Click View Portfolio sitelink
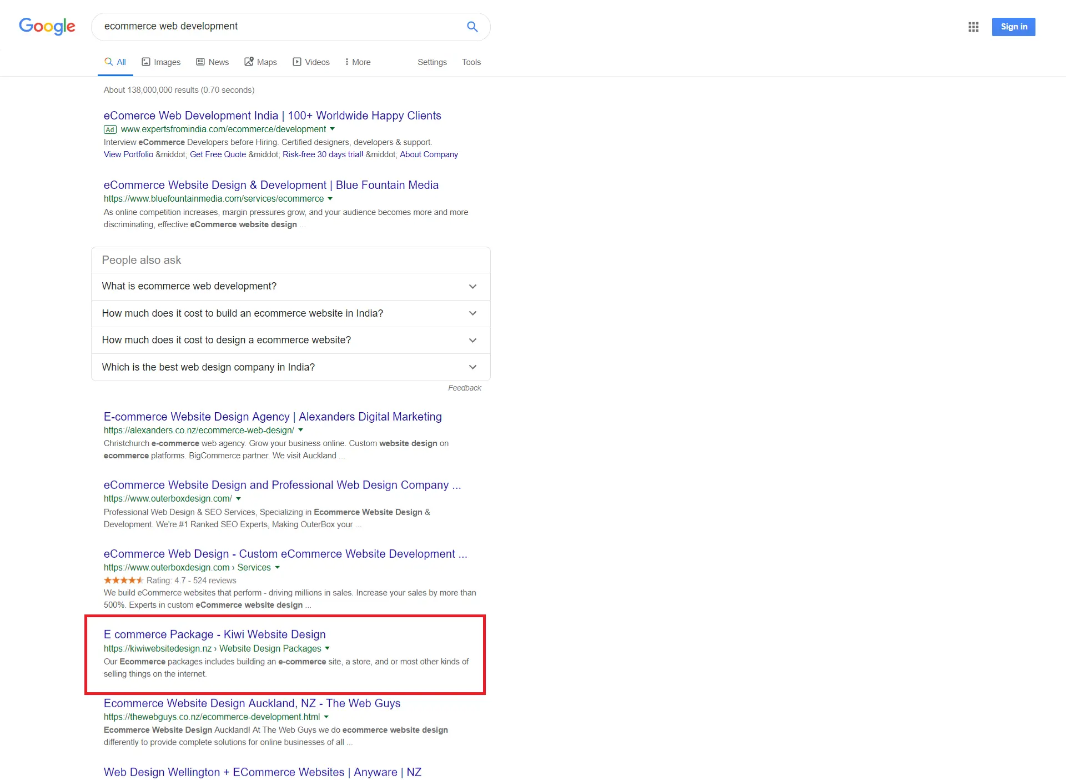 pos(128,154)
